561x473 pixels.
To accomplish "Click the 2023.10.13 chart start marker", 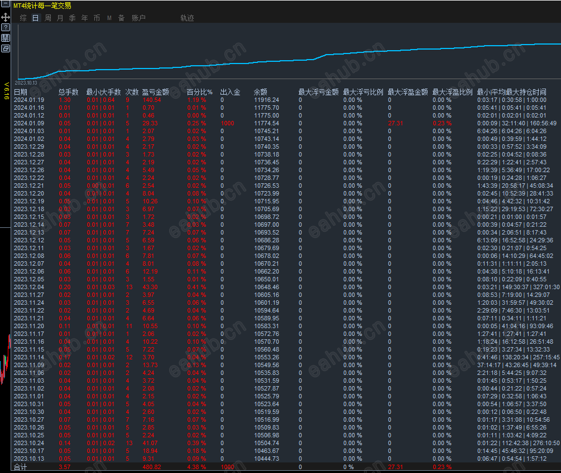I will (26, 83).
